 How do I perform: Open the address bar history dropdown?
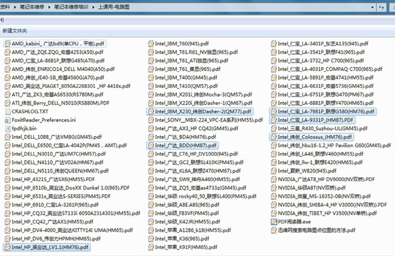[x=372, y=7]
